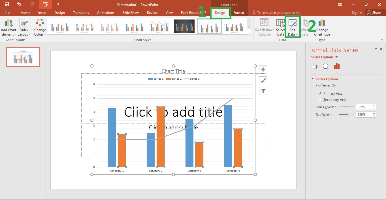Open Customize Quick Access Toolbar arrow

pos(58,5)
